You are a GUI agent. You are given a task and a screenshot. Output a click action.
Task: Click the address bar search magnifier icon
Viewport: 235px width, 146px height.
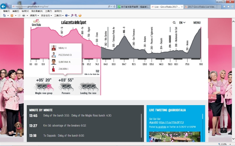point(109,6)
